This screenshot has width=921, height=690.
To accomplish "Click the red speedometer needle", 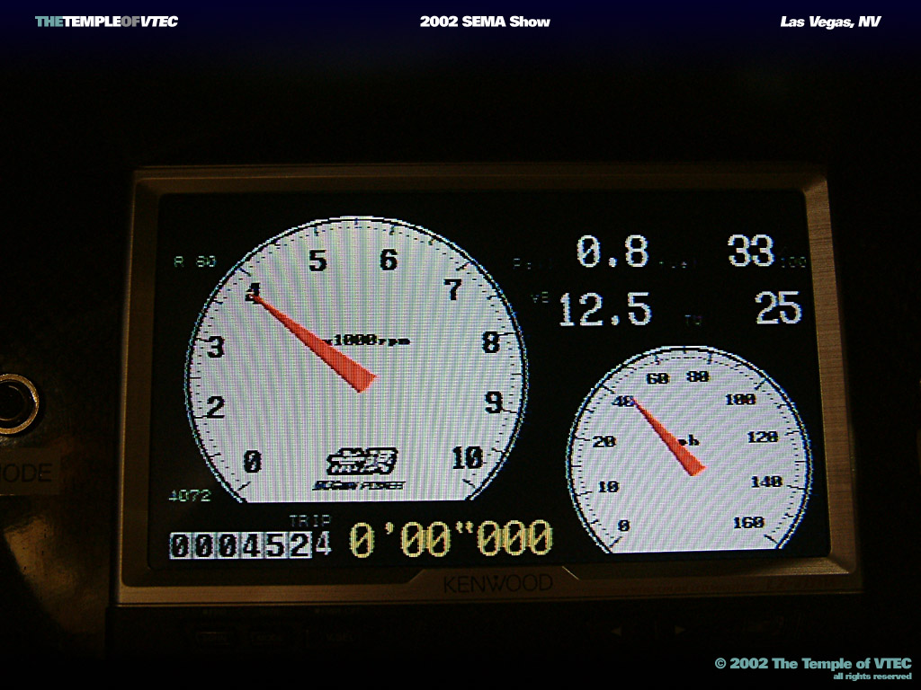I will click(667, 437).
